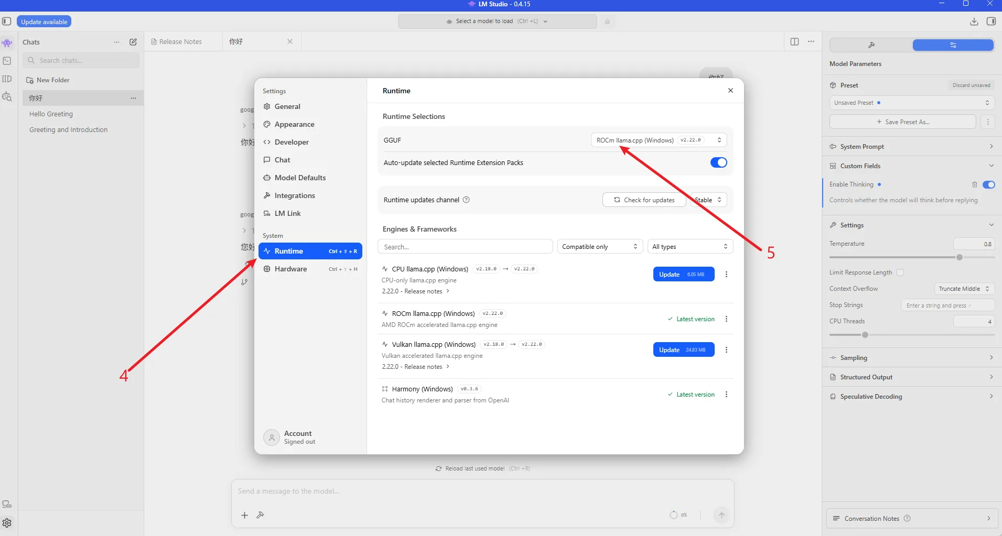This screenshot has width=1002, height=536.
Task: Open Integrations settings
Action: click(x=310, y=195)
